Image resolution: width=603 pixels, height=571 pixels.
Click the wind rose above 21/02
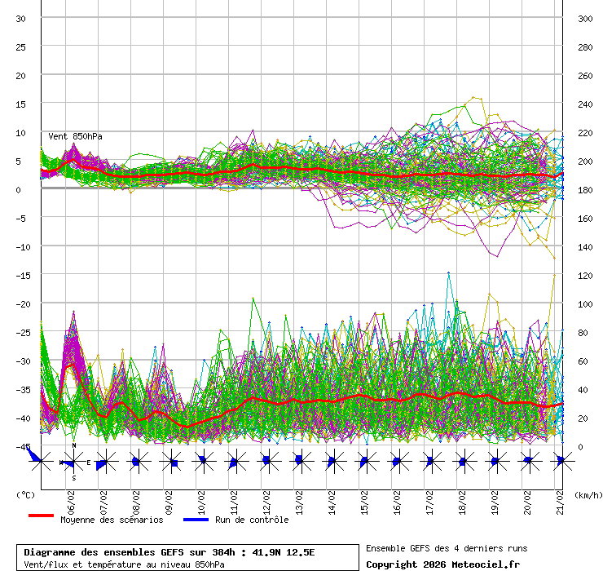tap(561, 462)
